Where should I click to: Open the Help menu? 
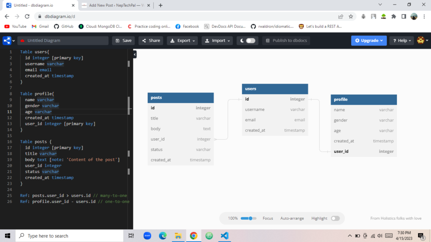(x=402, y=41)
